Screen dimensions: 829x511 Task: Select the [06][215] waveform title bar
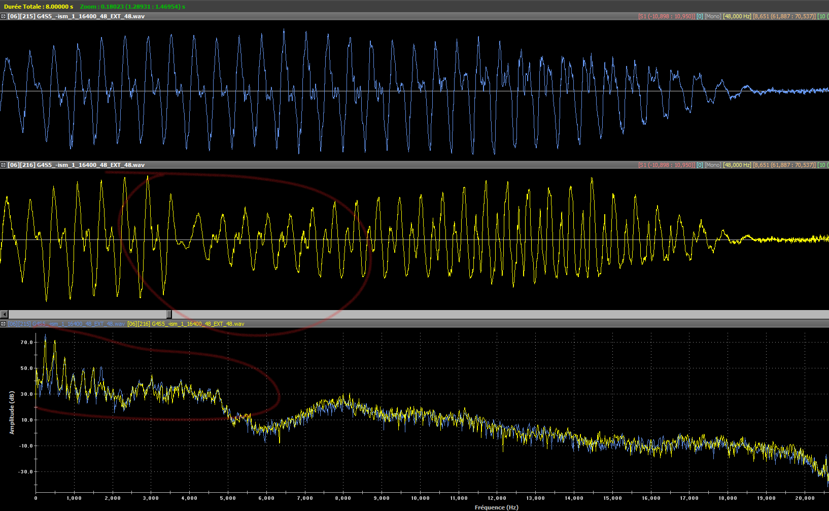click(76, 16)
